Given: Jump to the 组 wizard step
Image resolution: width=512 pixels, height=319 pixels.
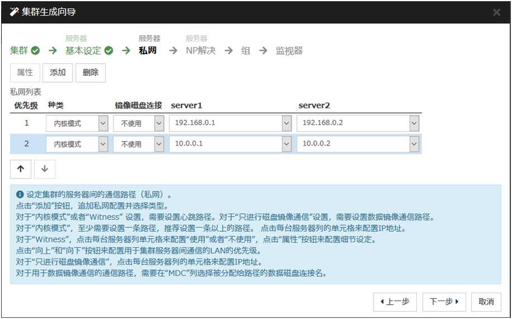Looking at the screenshot, I should point(245,51).
